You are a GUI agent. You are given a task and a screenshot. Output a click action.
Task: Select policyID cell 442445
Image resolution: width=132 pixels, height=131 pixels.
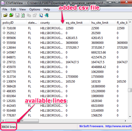pyautogui.click(x=11, y=106)
